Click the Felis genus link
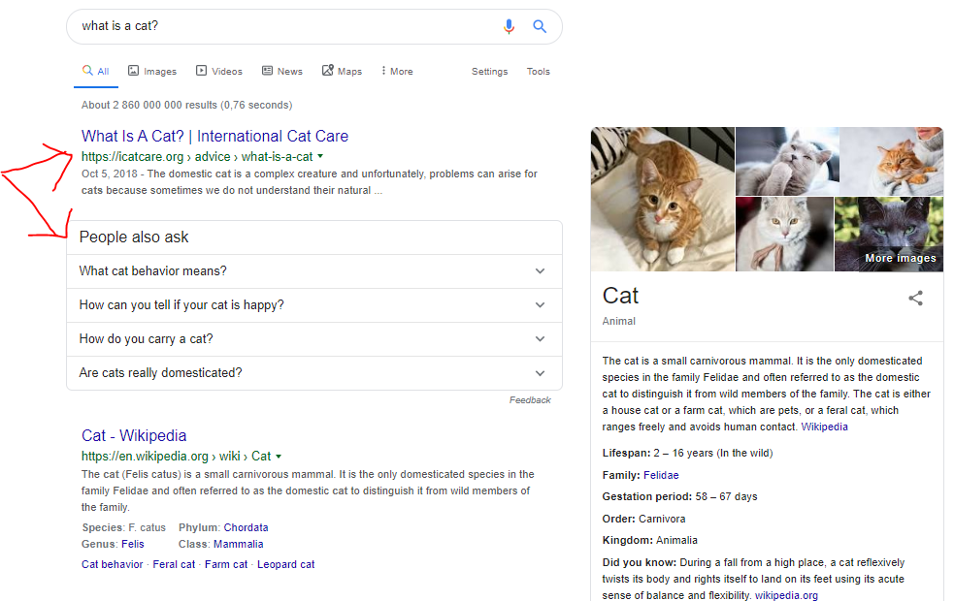954x601 pixels. point(133,544)
